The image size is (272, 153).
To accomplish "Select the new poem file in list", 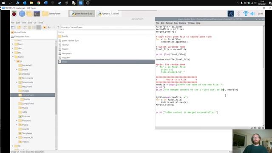I will pos(67,53).
